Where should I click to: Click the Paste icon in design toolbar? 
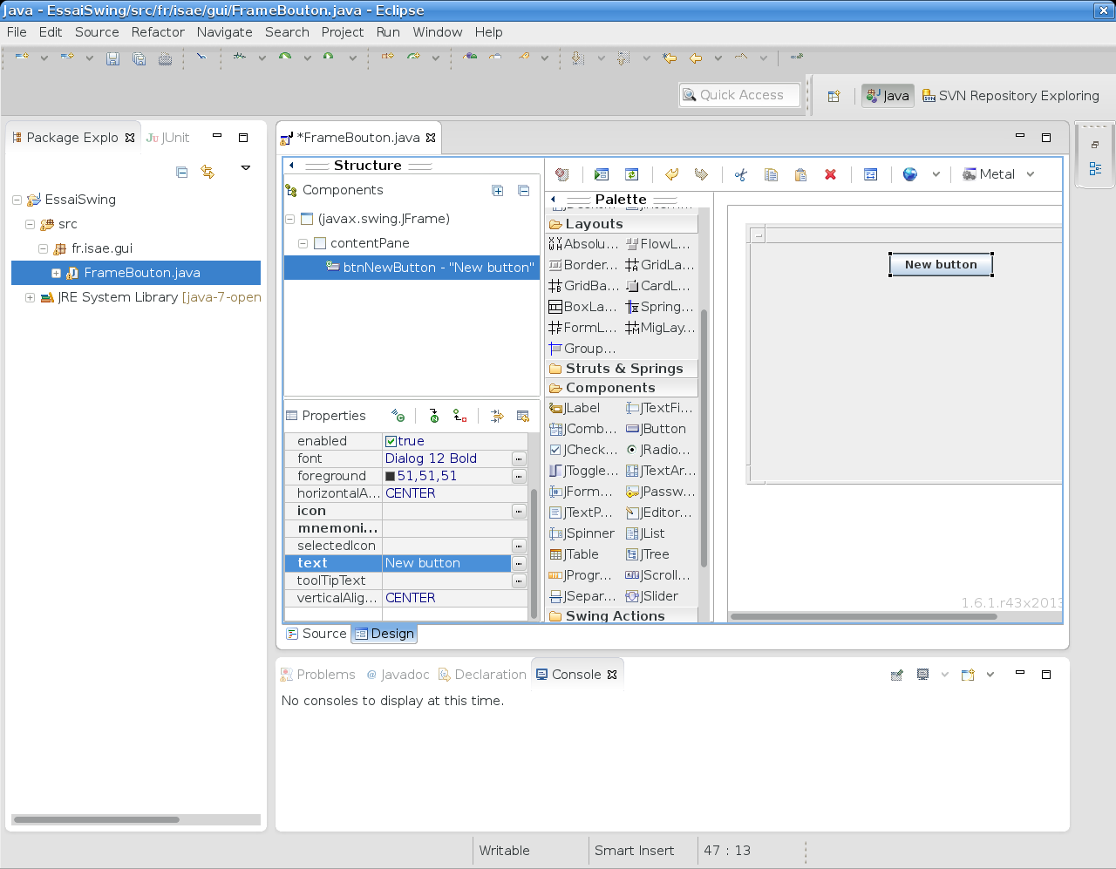[800, 174]
